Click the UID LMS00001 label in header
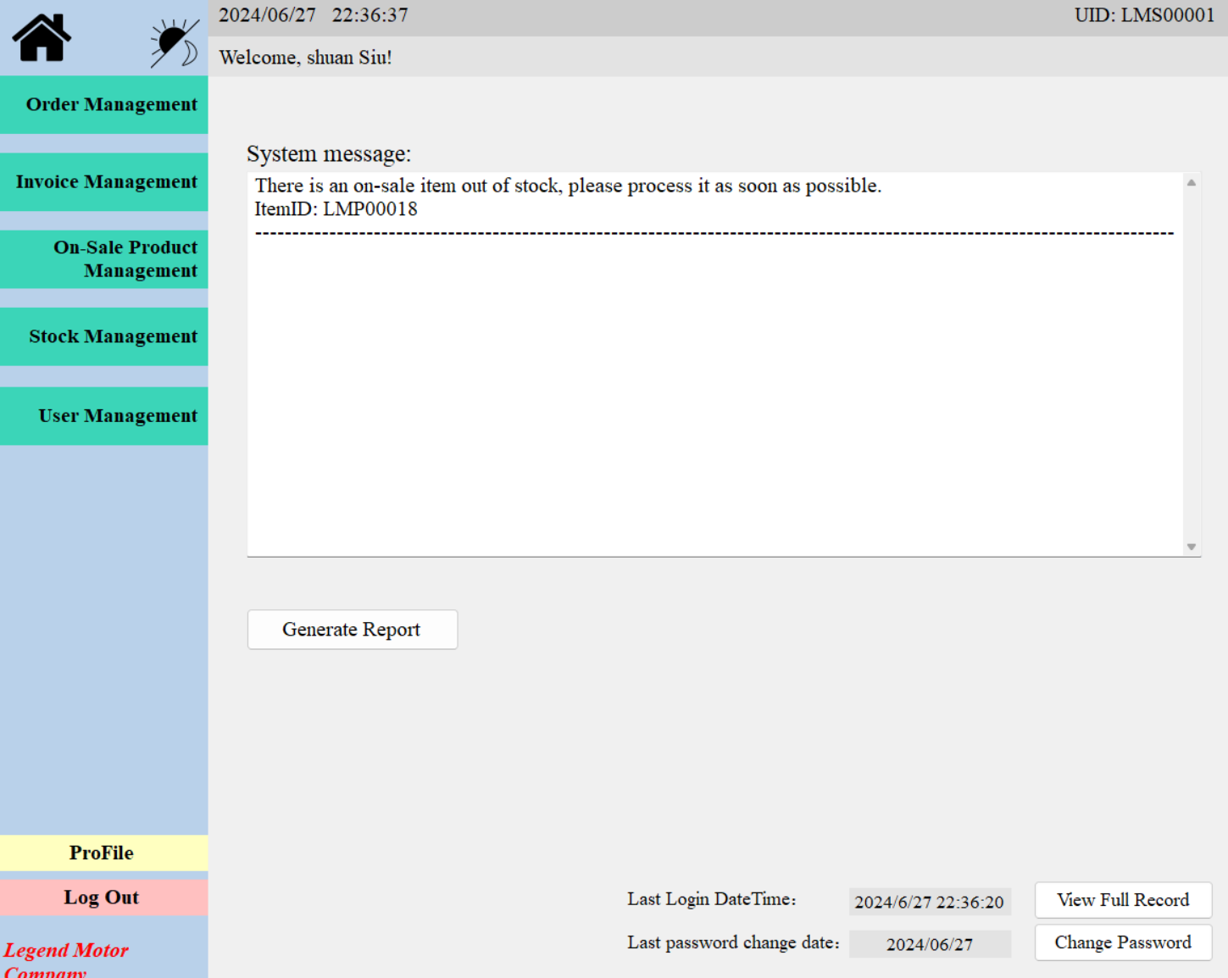This screenshot has height=978, width=1228. (1143, 14)
